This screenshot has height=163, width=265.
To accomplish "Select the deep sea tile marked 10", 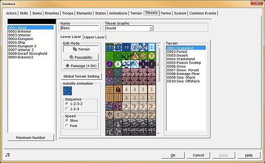I will pyautogui.click(x=126, y=47).
